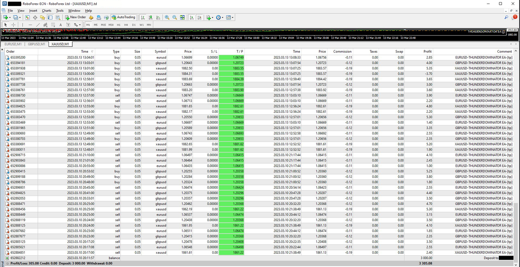Screen dimensions: 520x267
Task: Sort by the Order column header
Action: click(x=10, y=52)
